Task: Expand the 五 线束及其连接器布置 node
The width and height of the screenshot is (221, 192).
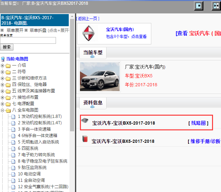Action: click(2, 91)
